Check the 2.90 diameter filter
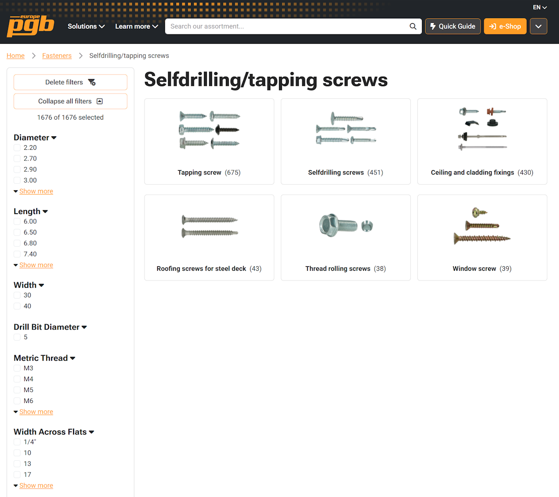Screen dimensions: 559x497 (x=17, y=169)
